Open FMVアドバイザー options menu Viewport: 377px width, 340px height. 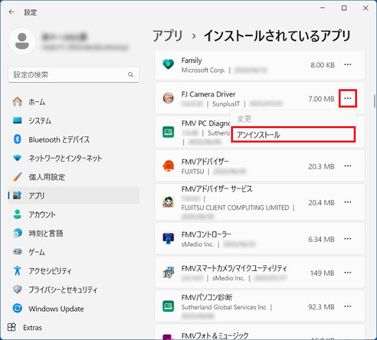click(348, 166)
